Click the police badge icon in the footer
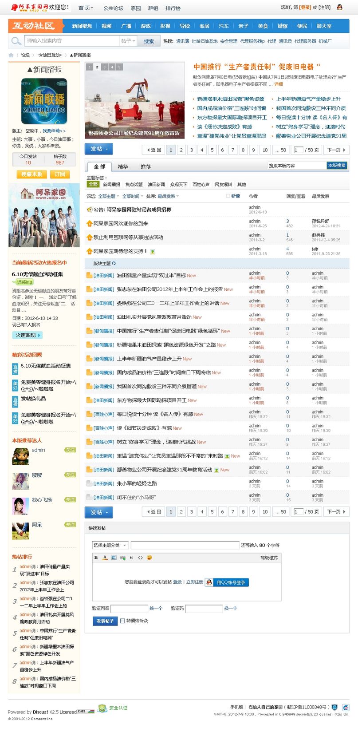This screenshot has width=358, height=740. 334,707
